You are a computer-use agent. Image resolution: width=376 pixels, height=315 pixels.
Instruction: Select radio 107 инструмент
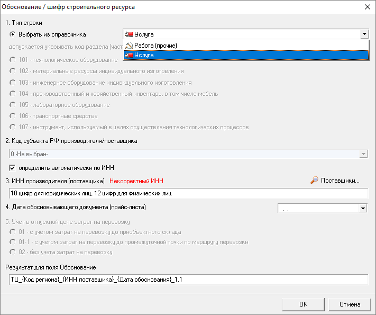point(13,127)
